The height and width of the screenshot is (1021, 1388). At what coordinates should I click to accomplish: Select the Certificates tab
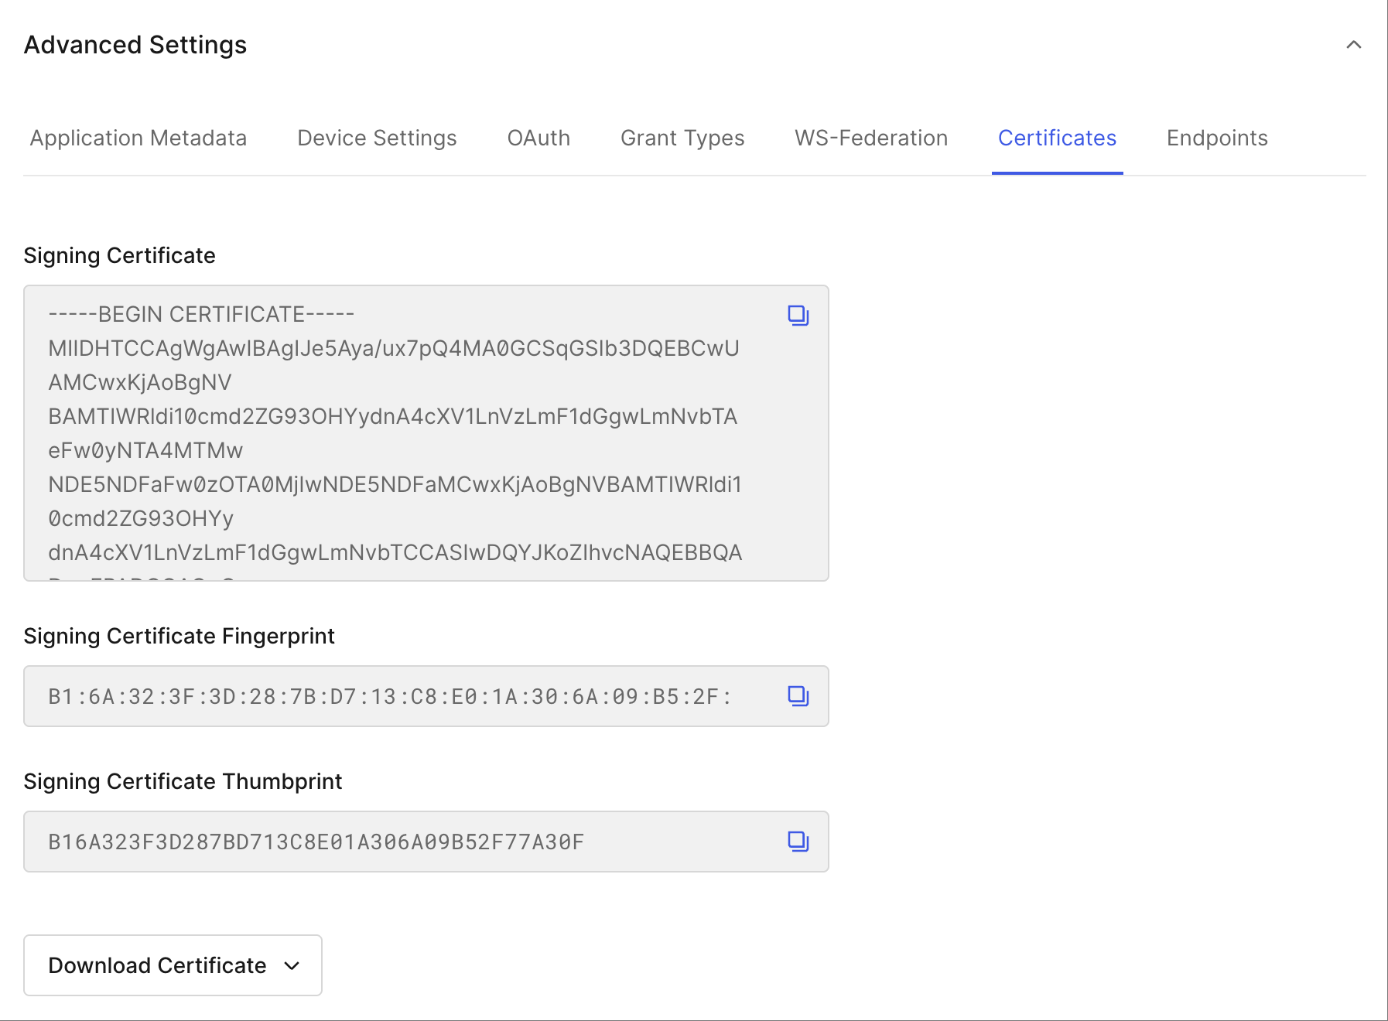[1057, 138]
